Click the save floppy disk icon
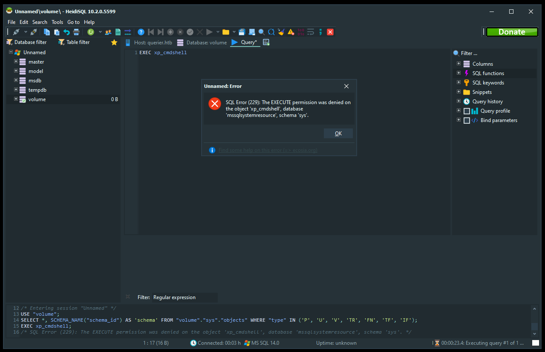Viewport: 545px width, 352px height. (242, 32)
